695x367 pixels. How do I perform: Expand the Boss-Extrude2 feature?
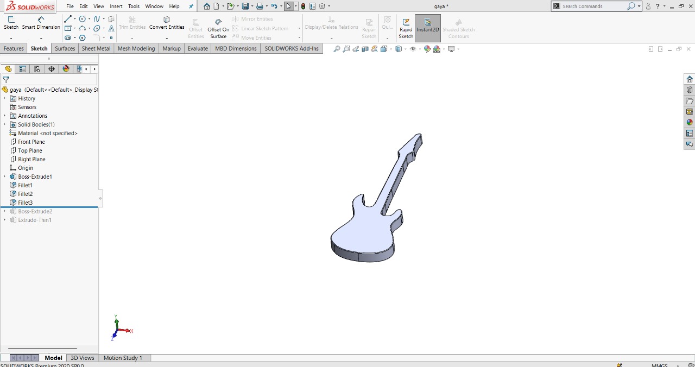coord(4,211)
